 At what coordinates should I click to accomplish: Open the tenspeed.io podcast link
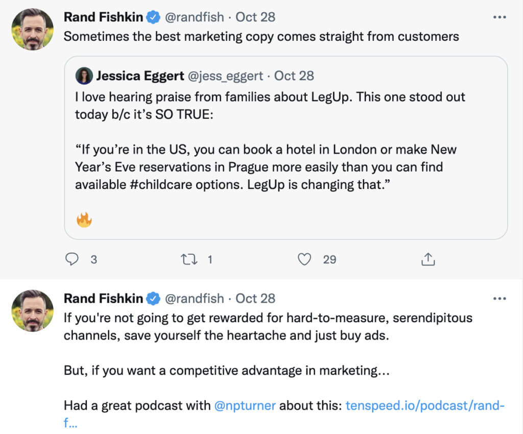tap(425, 406)
